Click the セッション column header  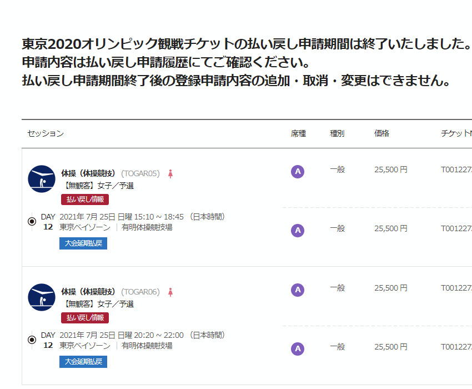tap(46, 133)
